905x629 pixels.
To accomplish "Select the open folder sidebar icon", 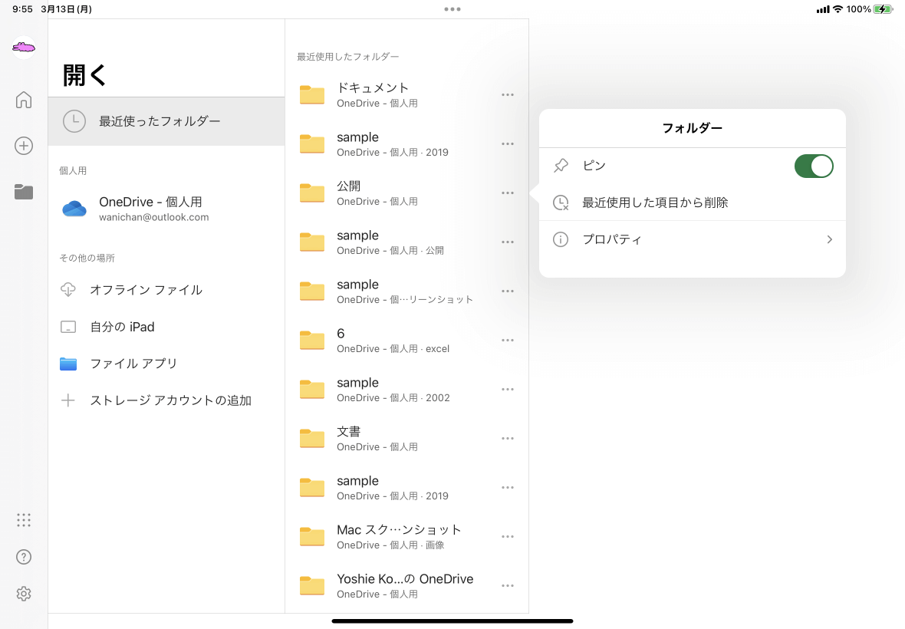I will [x=24, y=193].
